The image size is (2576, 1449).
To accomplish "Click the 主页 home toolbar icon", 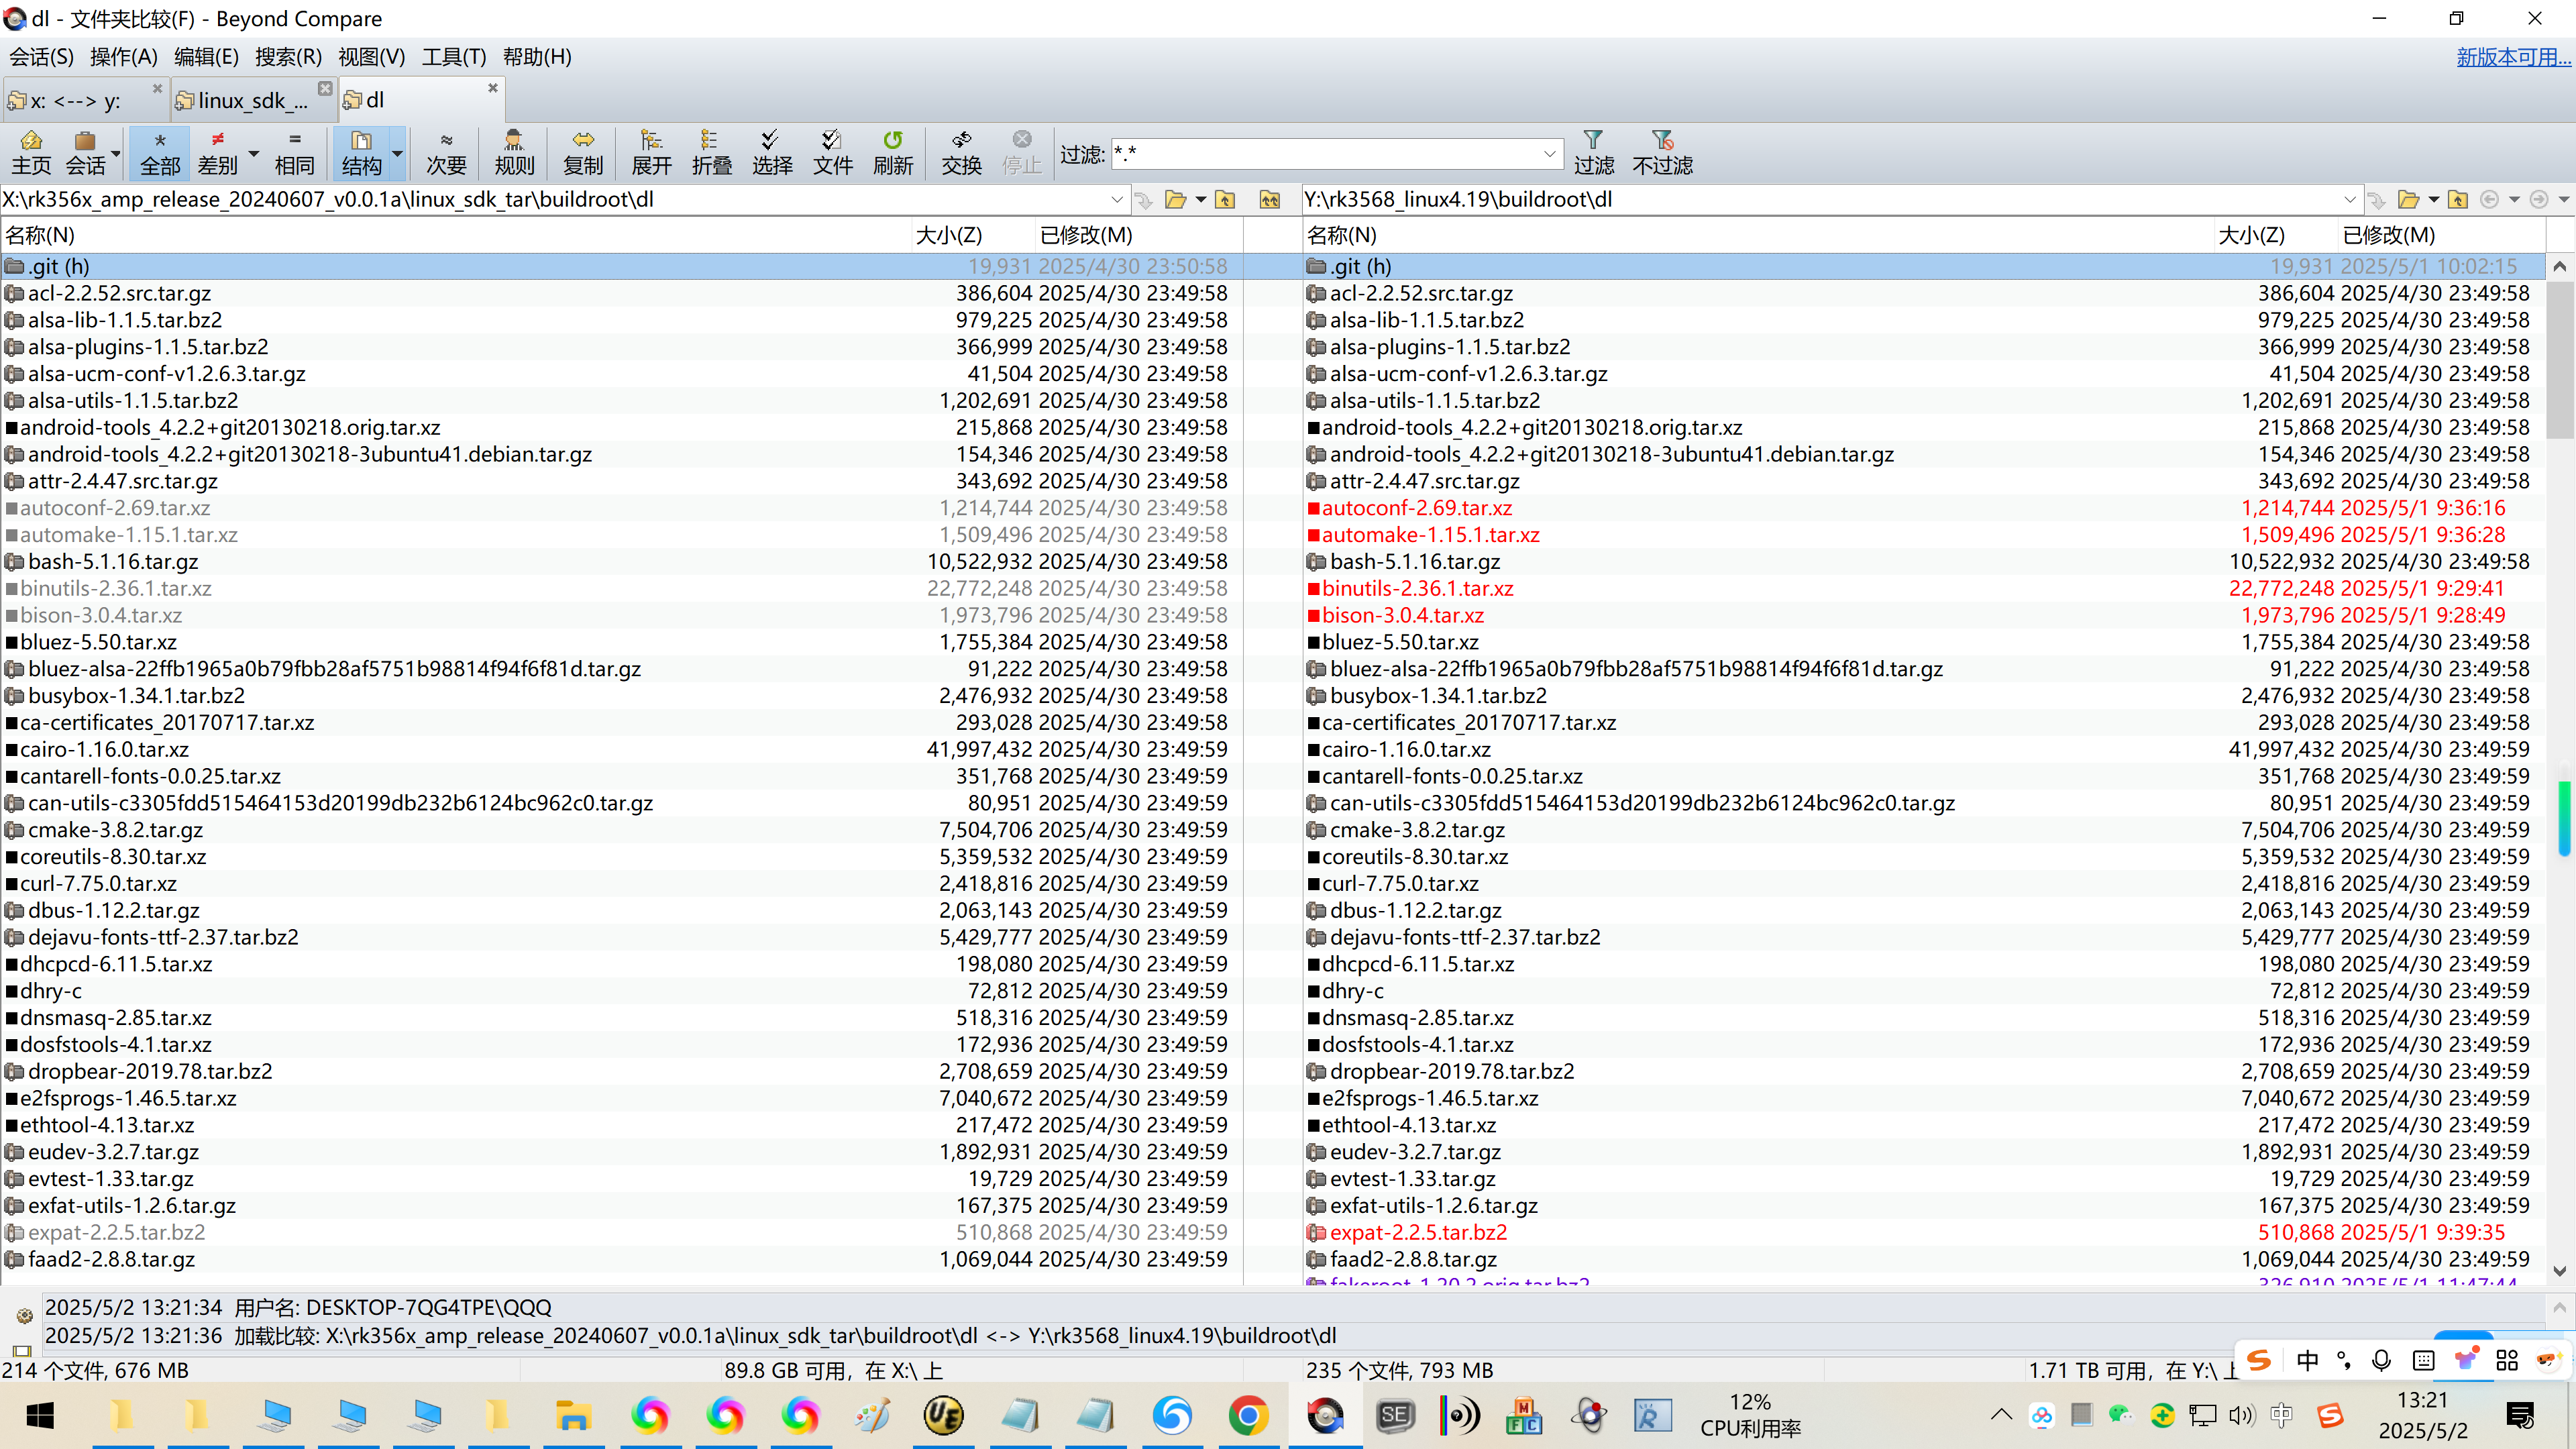I will 31,152.
